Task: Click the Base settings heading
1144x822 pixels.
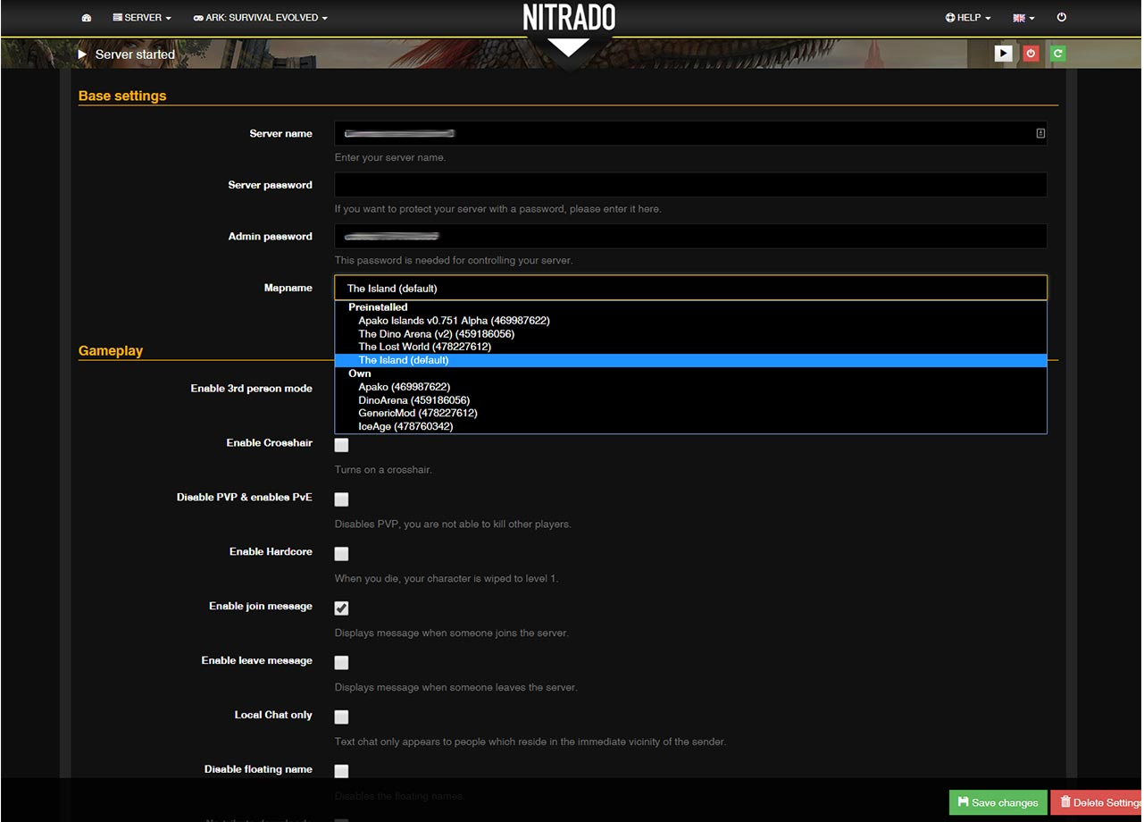Action: coord(122,96)
